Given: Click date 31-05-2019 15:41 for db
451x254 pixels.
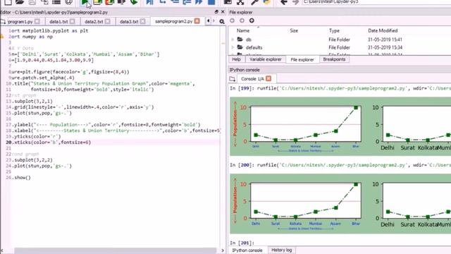Looking at the screenshot, I should tap(385, 40).
